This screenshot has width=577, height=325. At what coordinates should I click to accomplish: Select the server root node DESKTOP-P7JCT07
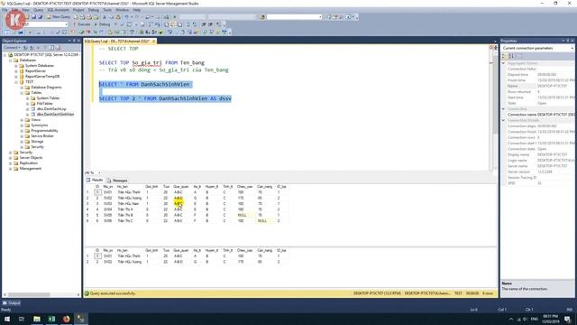coord(46,54)
